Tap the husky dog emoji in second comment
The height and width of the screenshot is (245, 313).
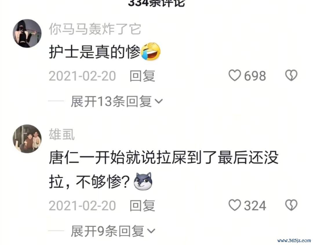(x=143, y=181)
